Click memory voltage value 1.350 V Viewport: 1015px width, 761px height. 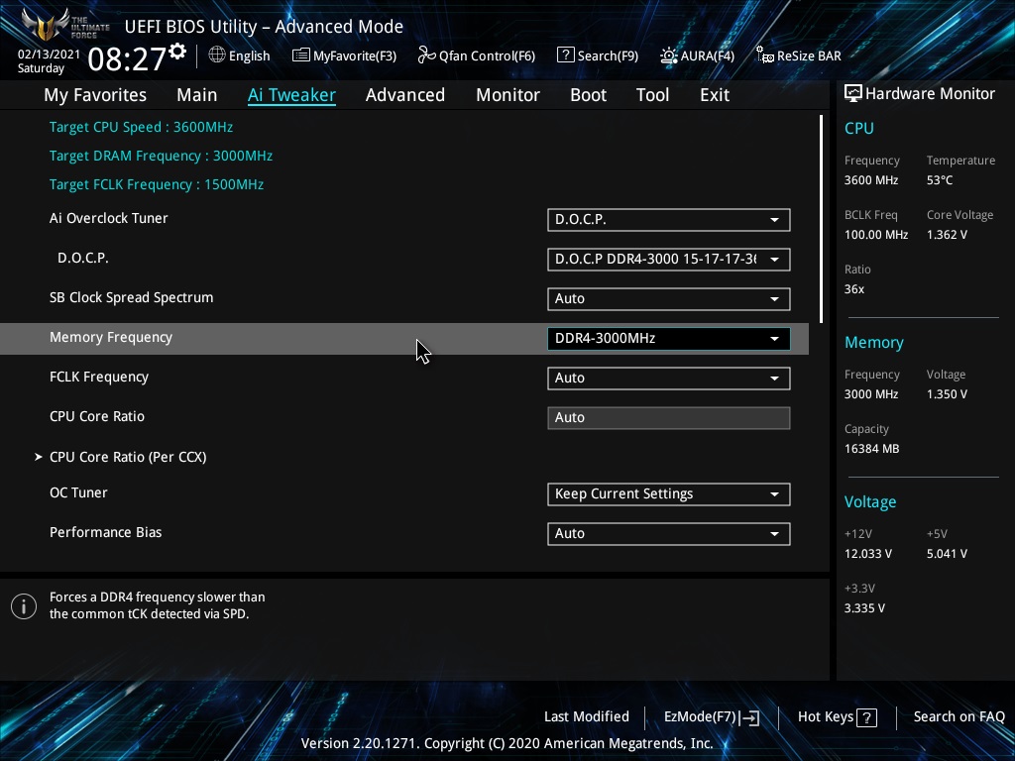pos(947,394)
